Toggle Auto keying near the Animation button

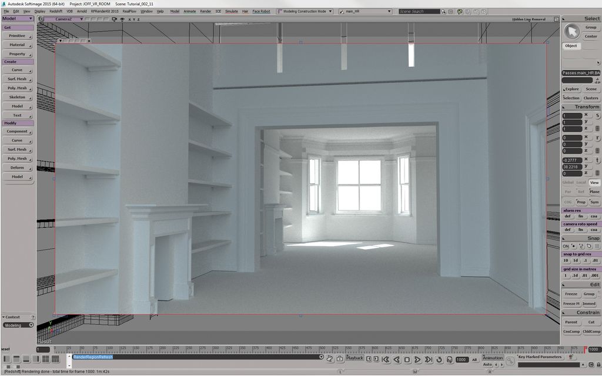point(489,365)
